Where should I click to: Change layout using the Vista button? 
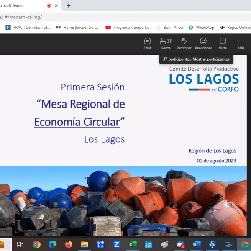[223, 44]
